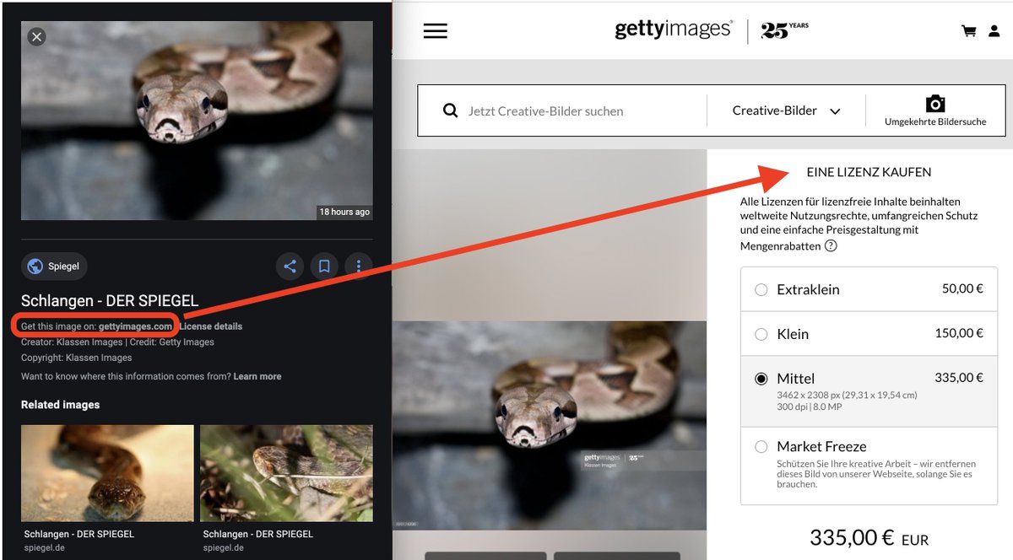
Task: Close the Google image preview panel
Action: point(36,36)
